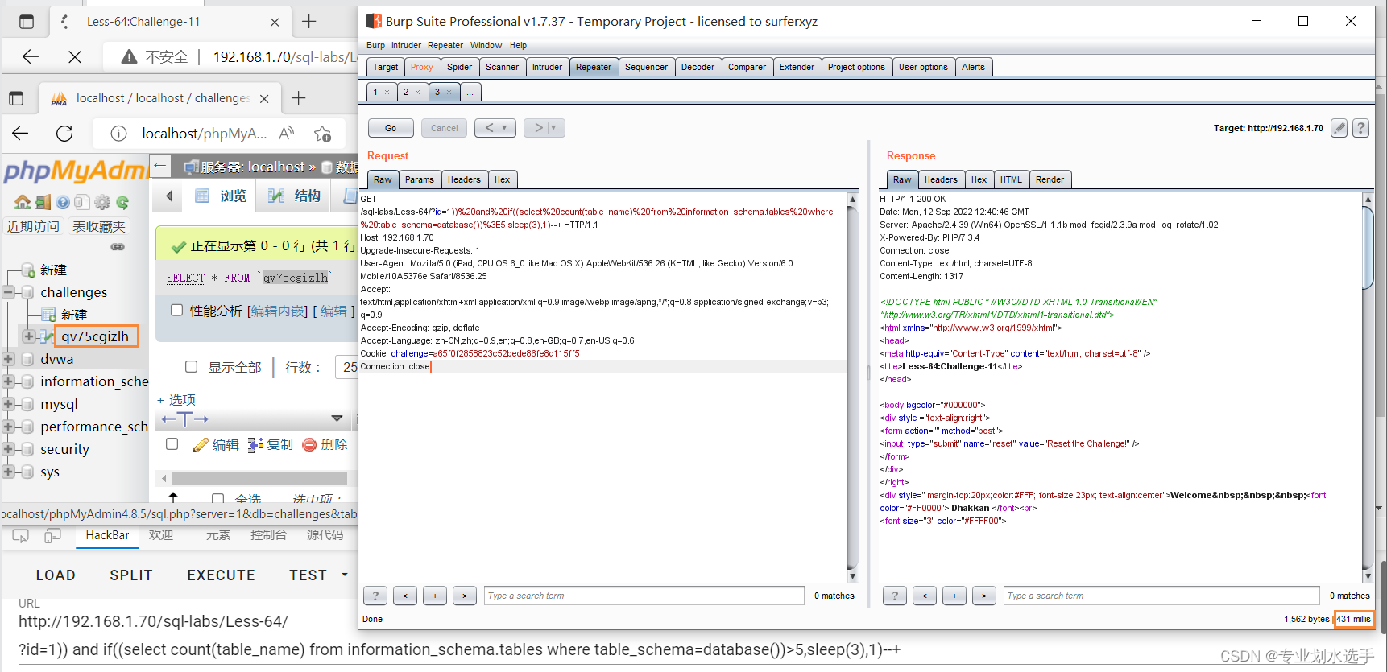Viewport: 1387px width, 672px height.
Task: Go to previous request in Repeater history
Action: (x=489, y=128)
